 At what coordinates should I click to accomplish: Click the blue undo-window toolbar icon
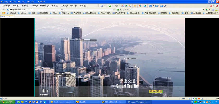(150, 6)
